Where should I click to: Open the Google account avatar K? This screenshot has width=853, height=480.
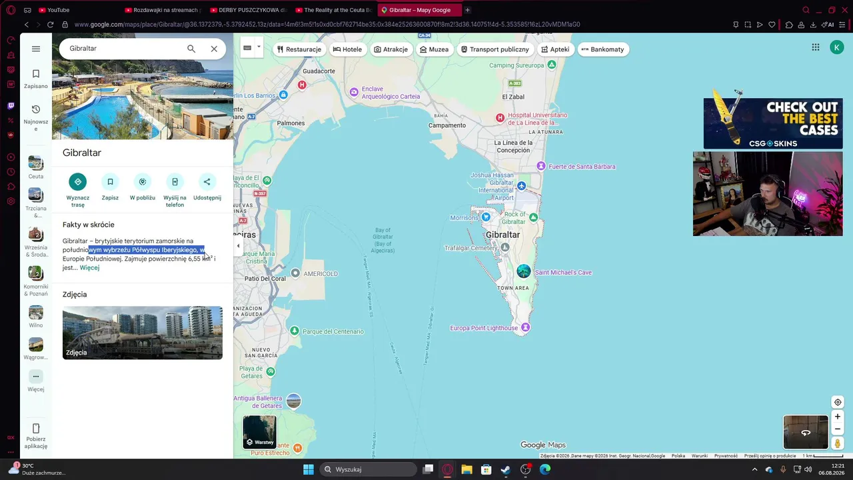point(837,47)
